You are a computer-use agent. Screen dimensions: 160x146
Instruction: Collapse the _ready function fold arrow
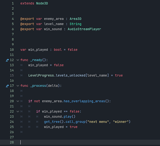[18, 60]
